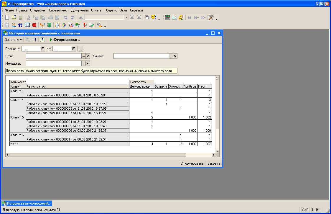Viewport: 331px width, 214px height.
Task: Clear the Клиент field with X button
Action: pos(175,56)
